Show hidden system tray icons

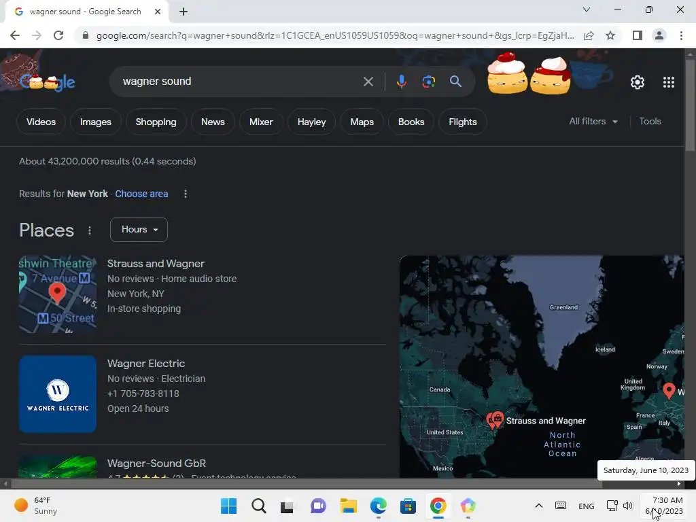pos(539,506)
